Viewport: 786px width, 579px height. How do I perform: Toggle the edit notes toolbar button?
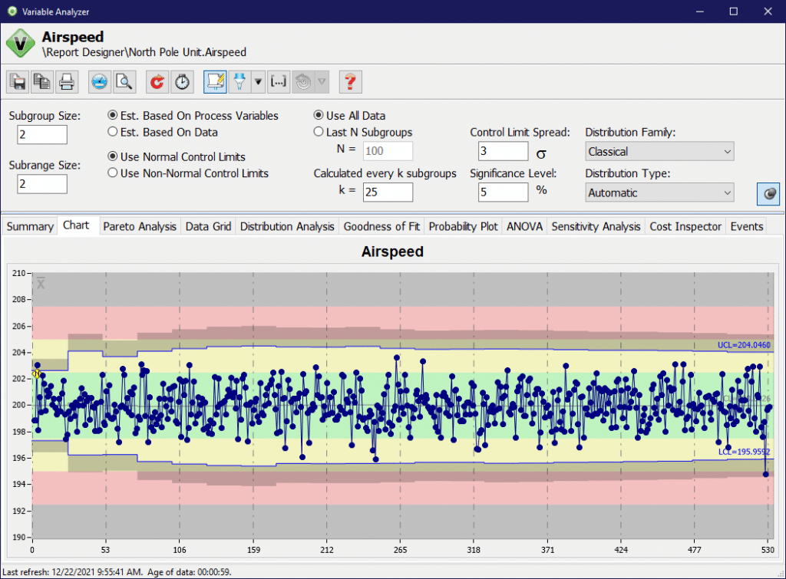pyautogui.click(x=215, y=81)
